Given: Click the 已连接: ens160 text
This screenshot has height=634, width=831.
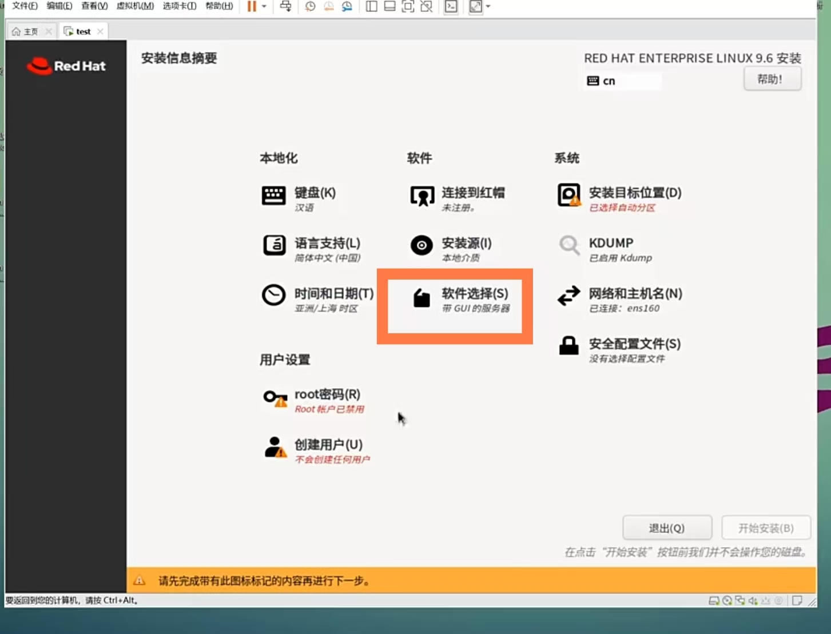Looking at the screenshot, I should click(x=625, y=309).
